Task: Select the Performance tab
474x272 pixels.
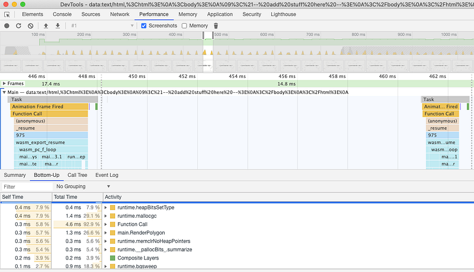Action: [x=154, y=14]
